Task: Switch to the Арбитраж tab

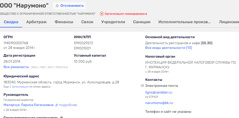Action: 36,22
